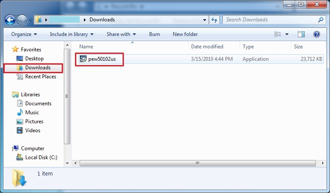
Task: Click the Change view icon
Action: pyautogui.click(x=278, y=34)
